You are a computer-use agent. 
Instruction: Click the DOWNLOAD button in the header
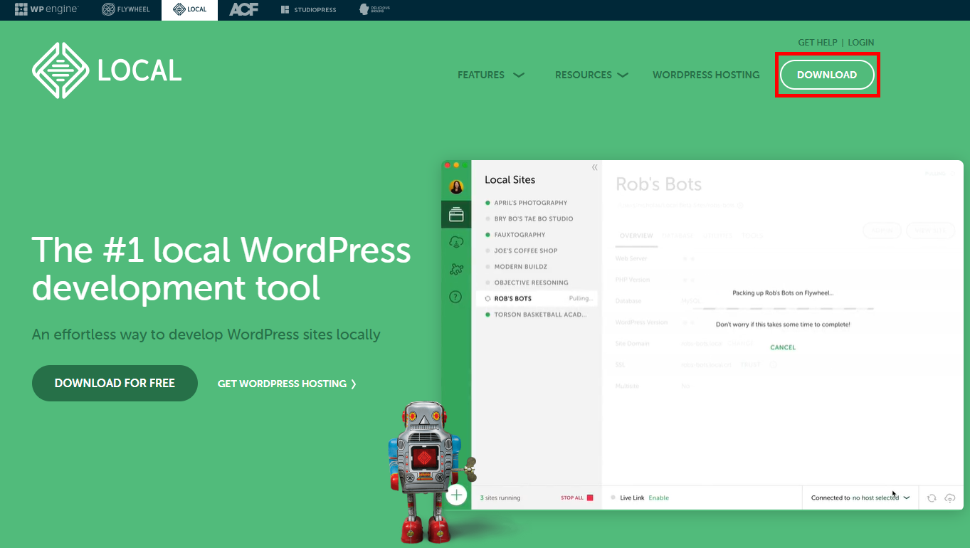(x=827, y=75)
